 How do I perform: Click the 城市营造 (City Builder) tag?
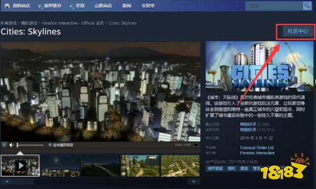(x=215, y=169)
